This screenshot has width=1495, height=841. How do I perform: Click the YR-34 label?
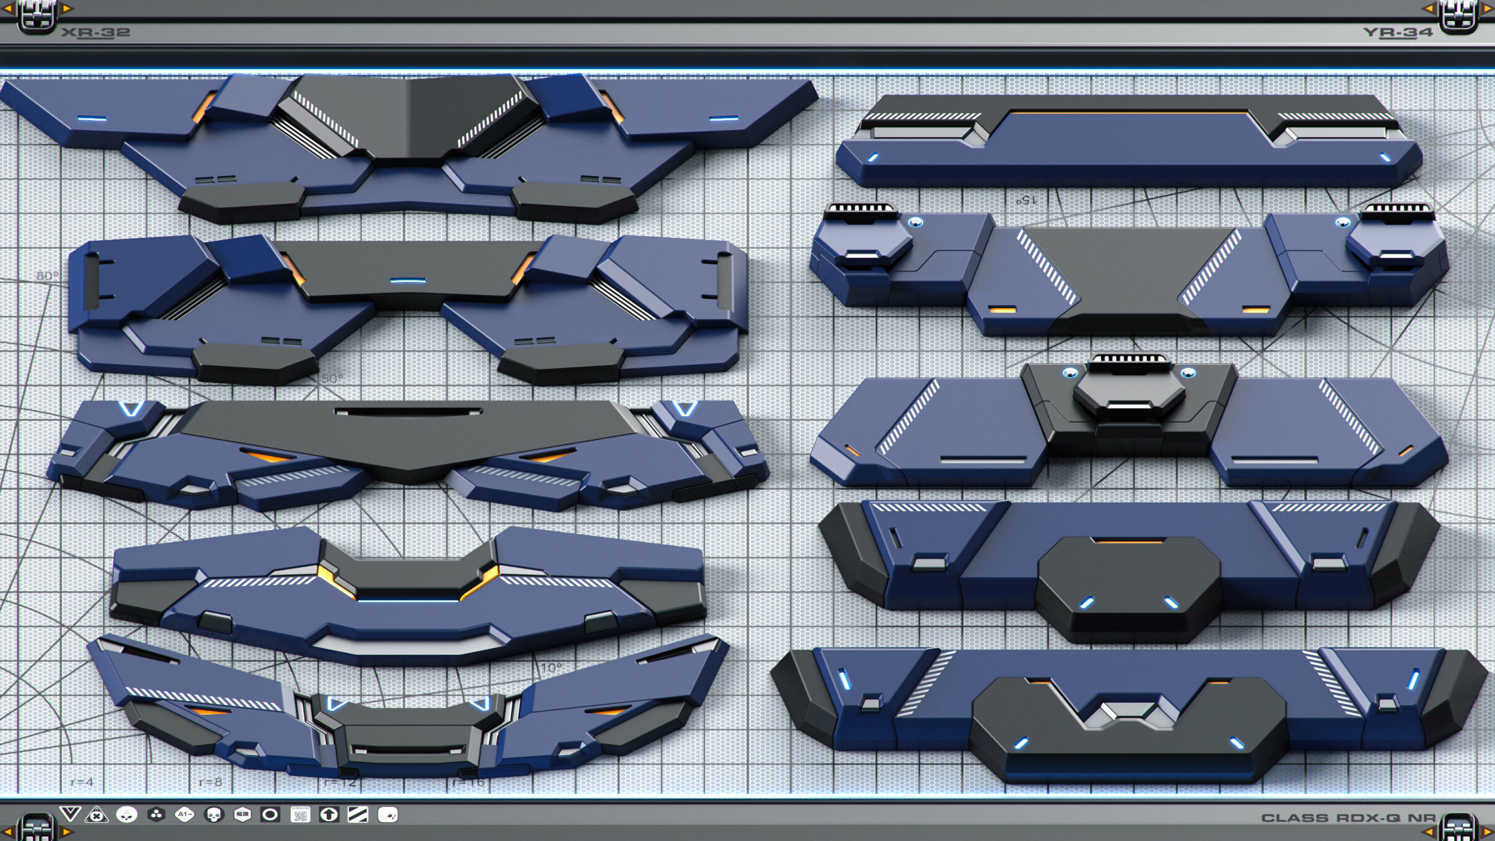[x=1398, y=32]
